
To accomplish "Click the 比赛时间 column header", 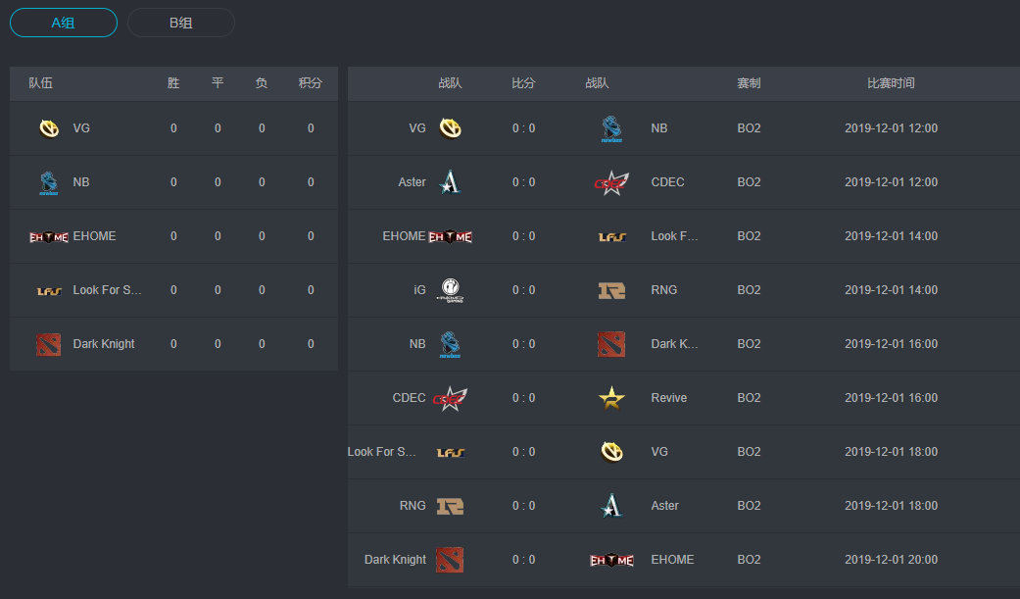I will click(x=891, y=83).
